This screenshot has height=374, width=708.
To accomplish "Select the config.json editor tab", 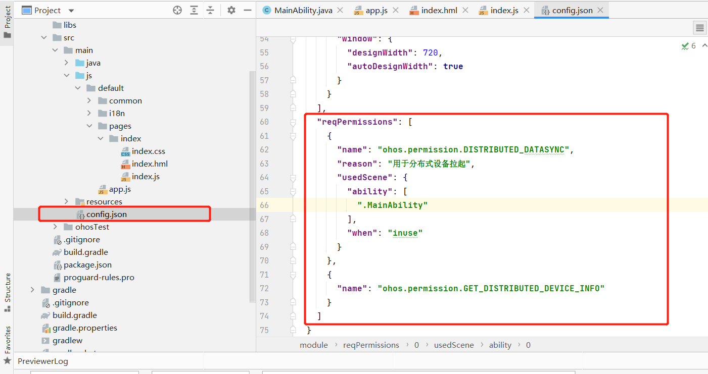I will click(573, 10).
